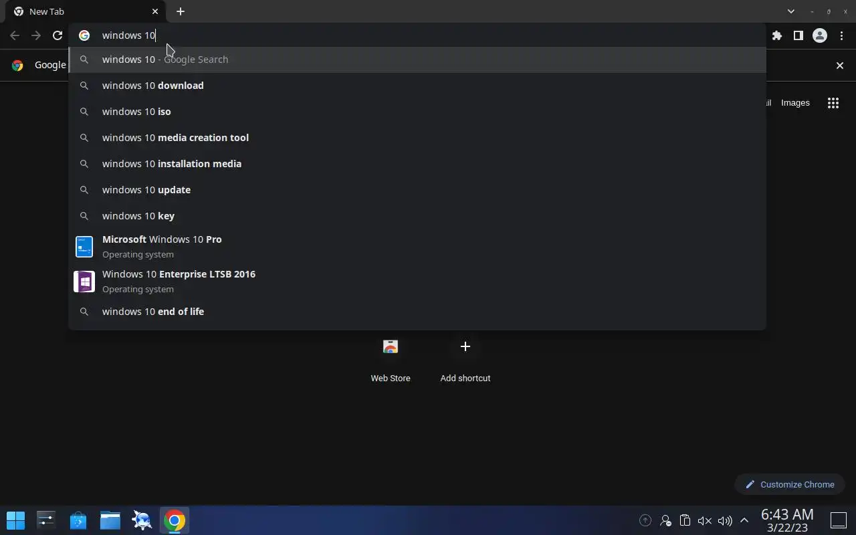Screen dimensions: 856x535
Task: Dismiss the Google bar with the X
Action: tap(840, 65)
